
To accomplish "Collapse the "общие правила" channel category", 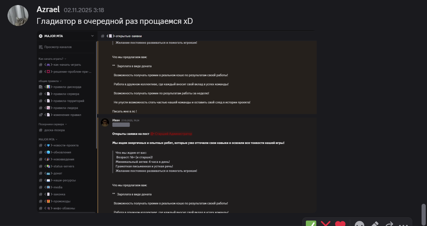I will coord(50,81).
